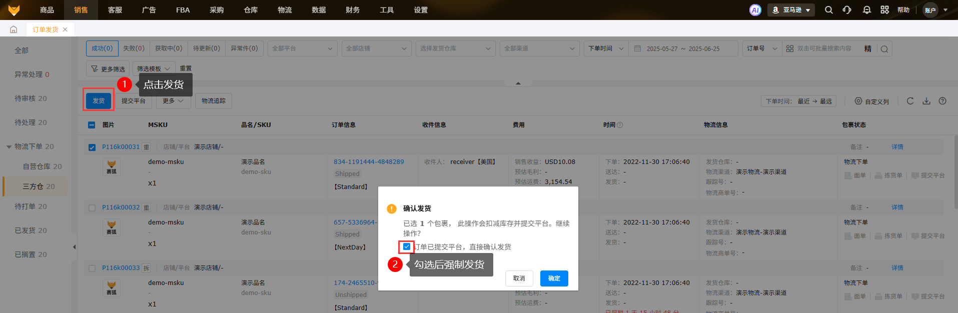
Task: Open the home page icon tab
Action: coord(14,29)
